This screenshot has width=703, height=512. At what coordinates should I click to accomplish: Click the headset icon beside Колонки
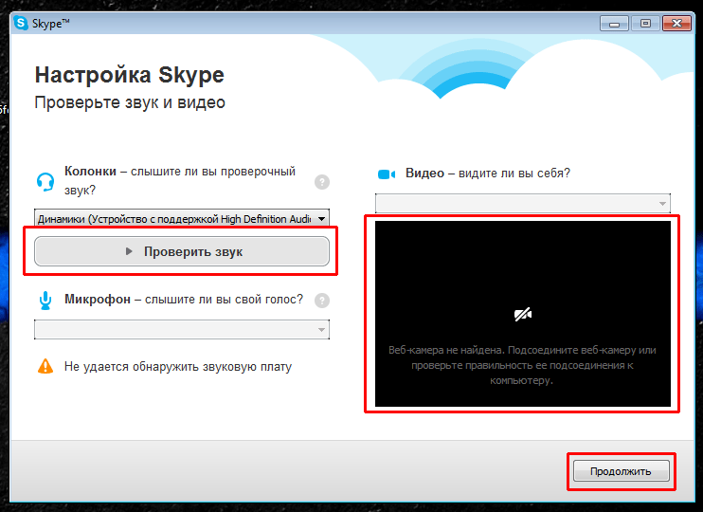[45, 182]
